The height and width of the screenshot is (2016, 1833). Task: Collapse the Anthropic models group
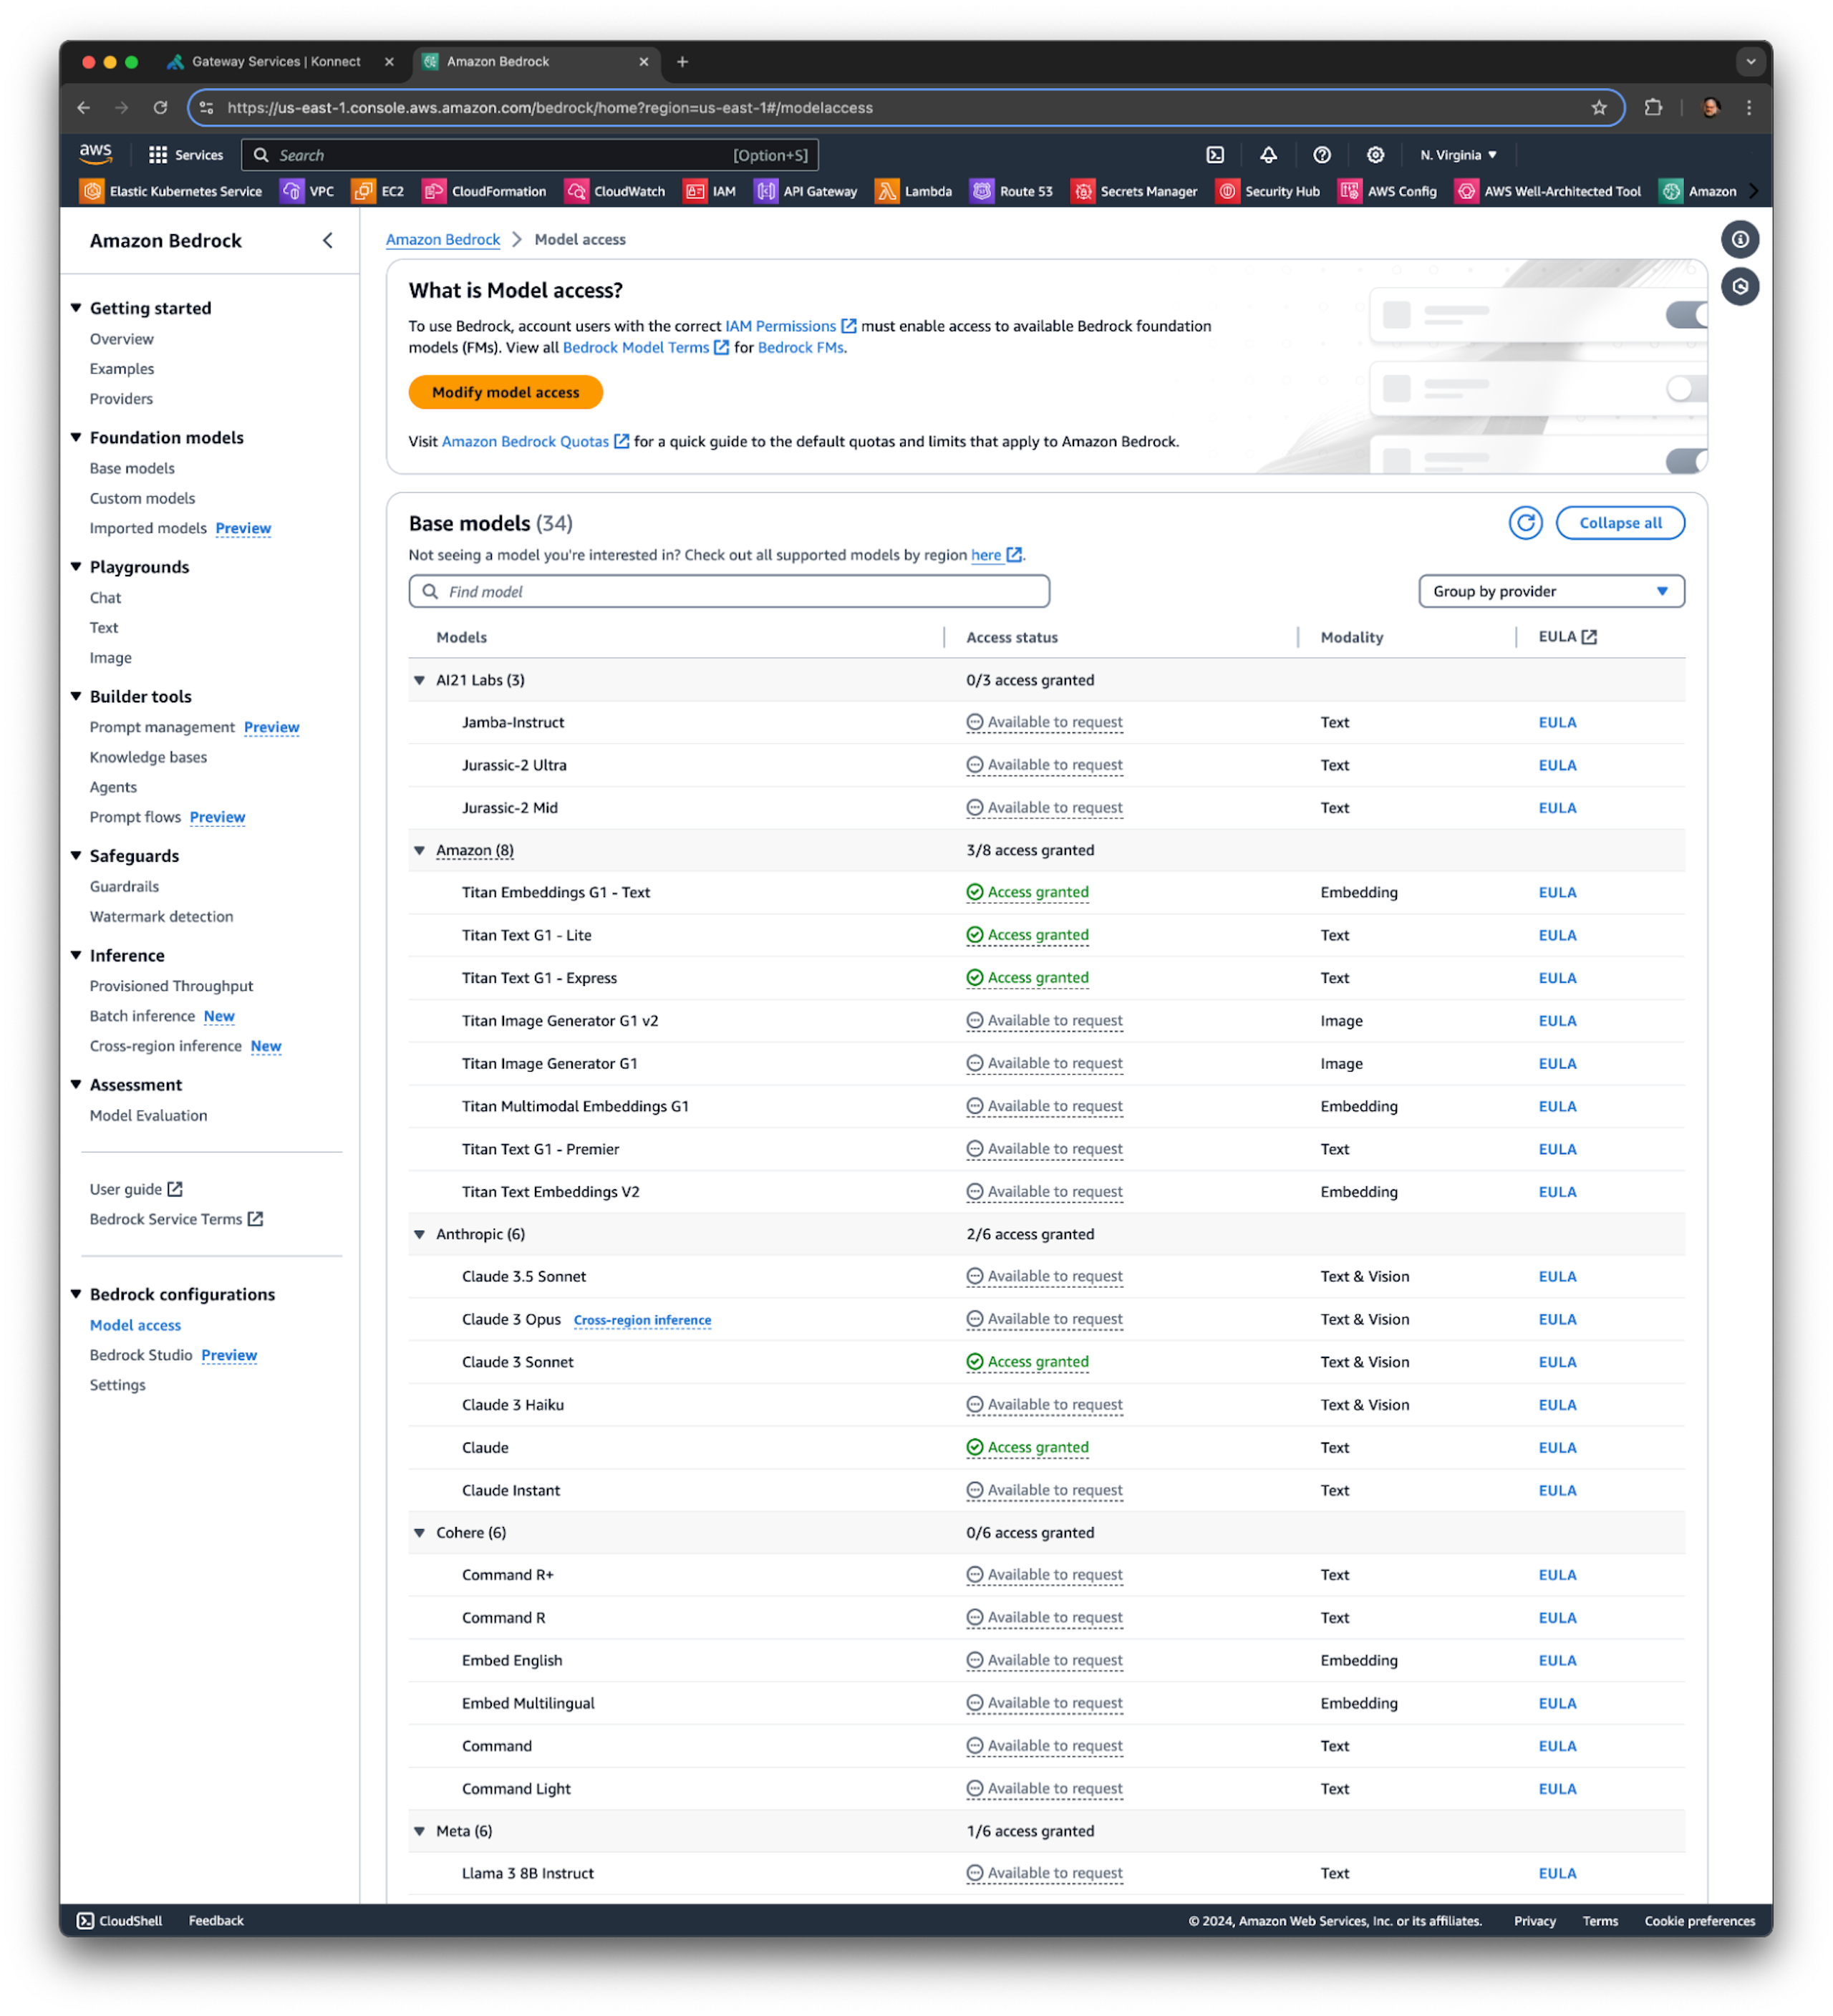tap(420, 1234)
